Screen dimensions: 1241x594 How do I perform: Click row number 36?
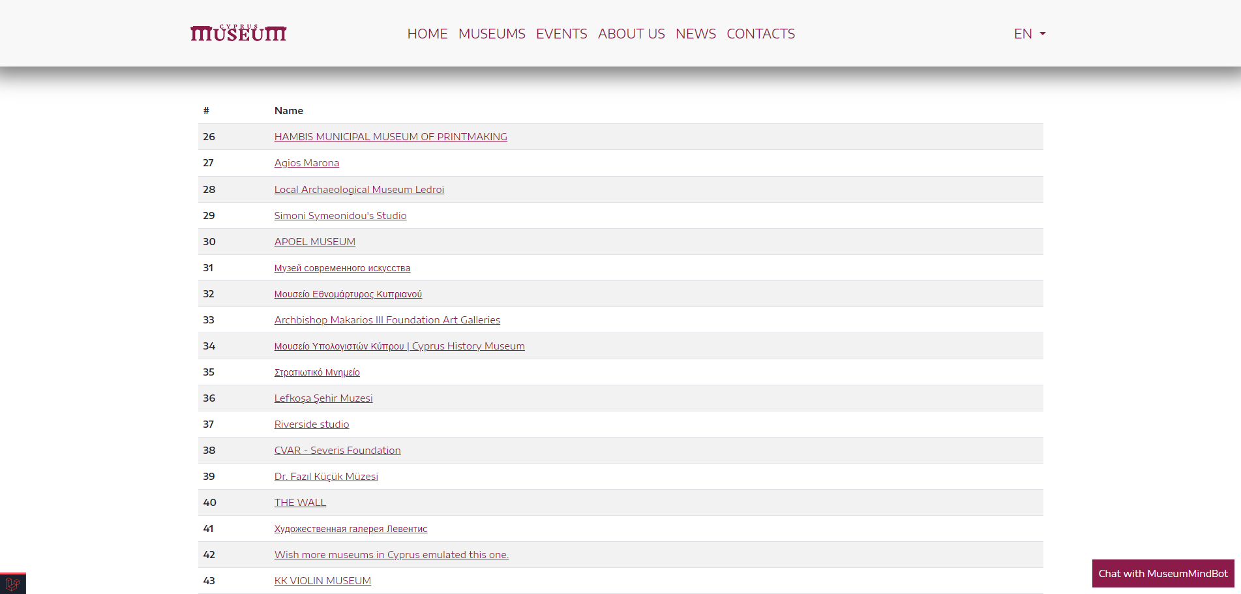click(209, 398)
